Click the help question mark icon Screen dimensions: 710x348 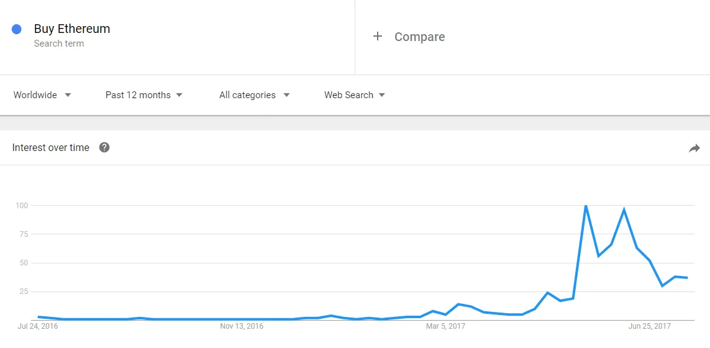[104, 147]
